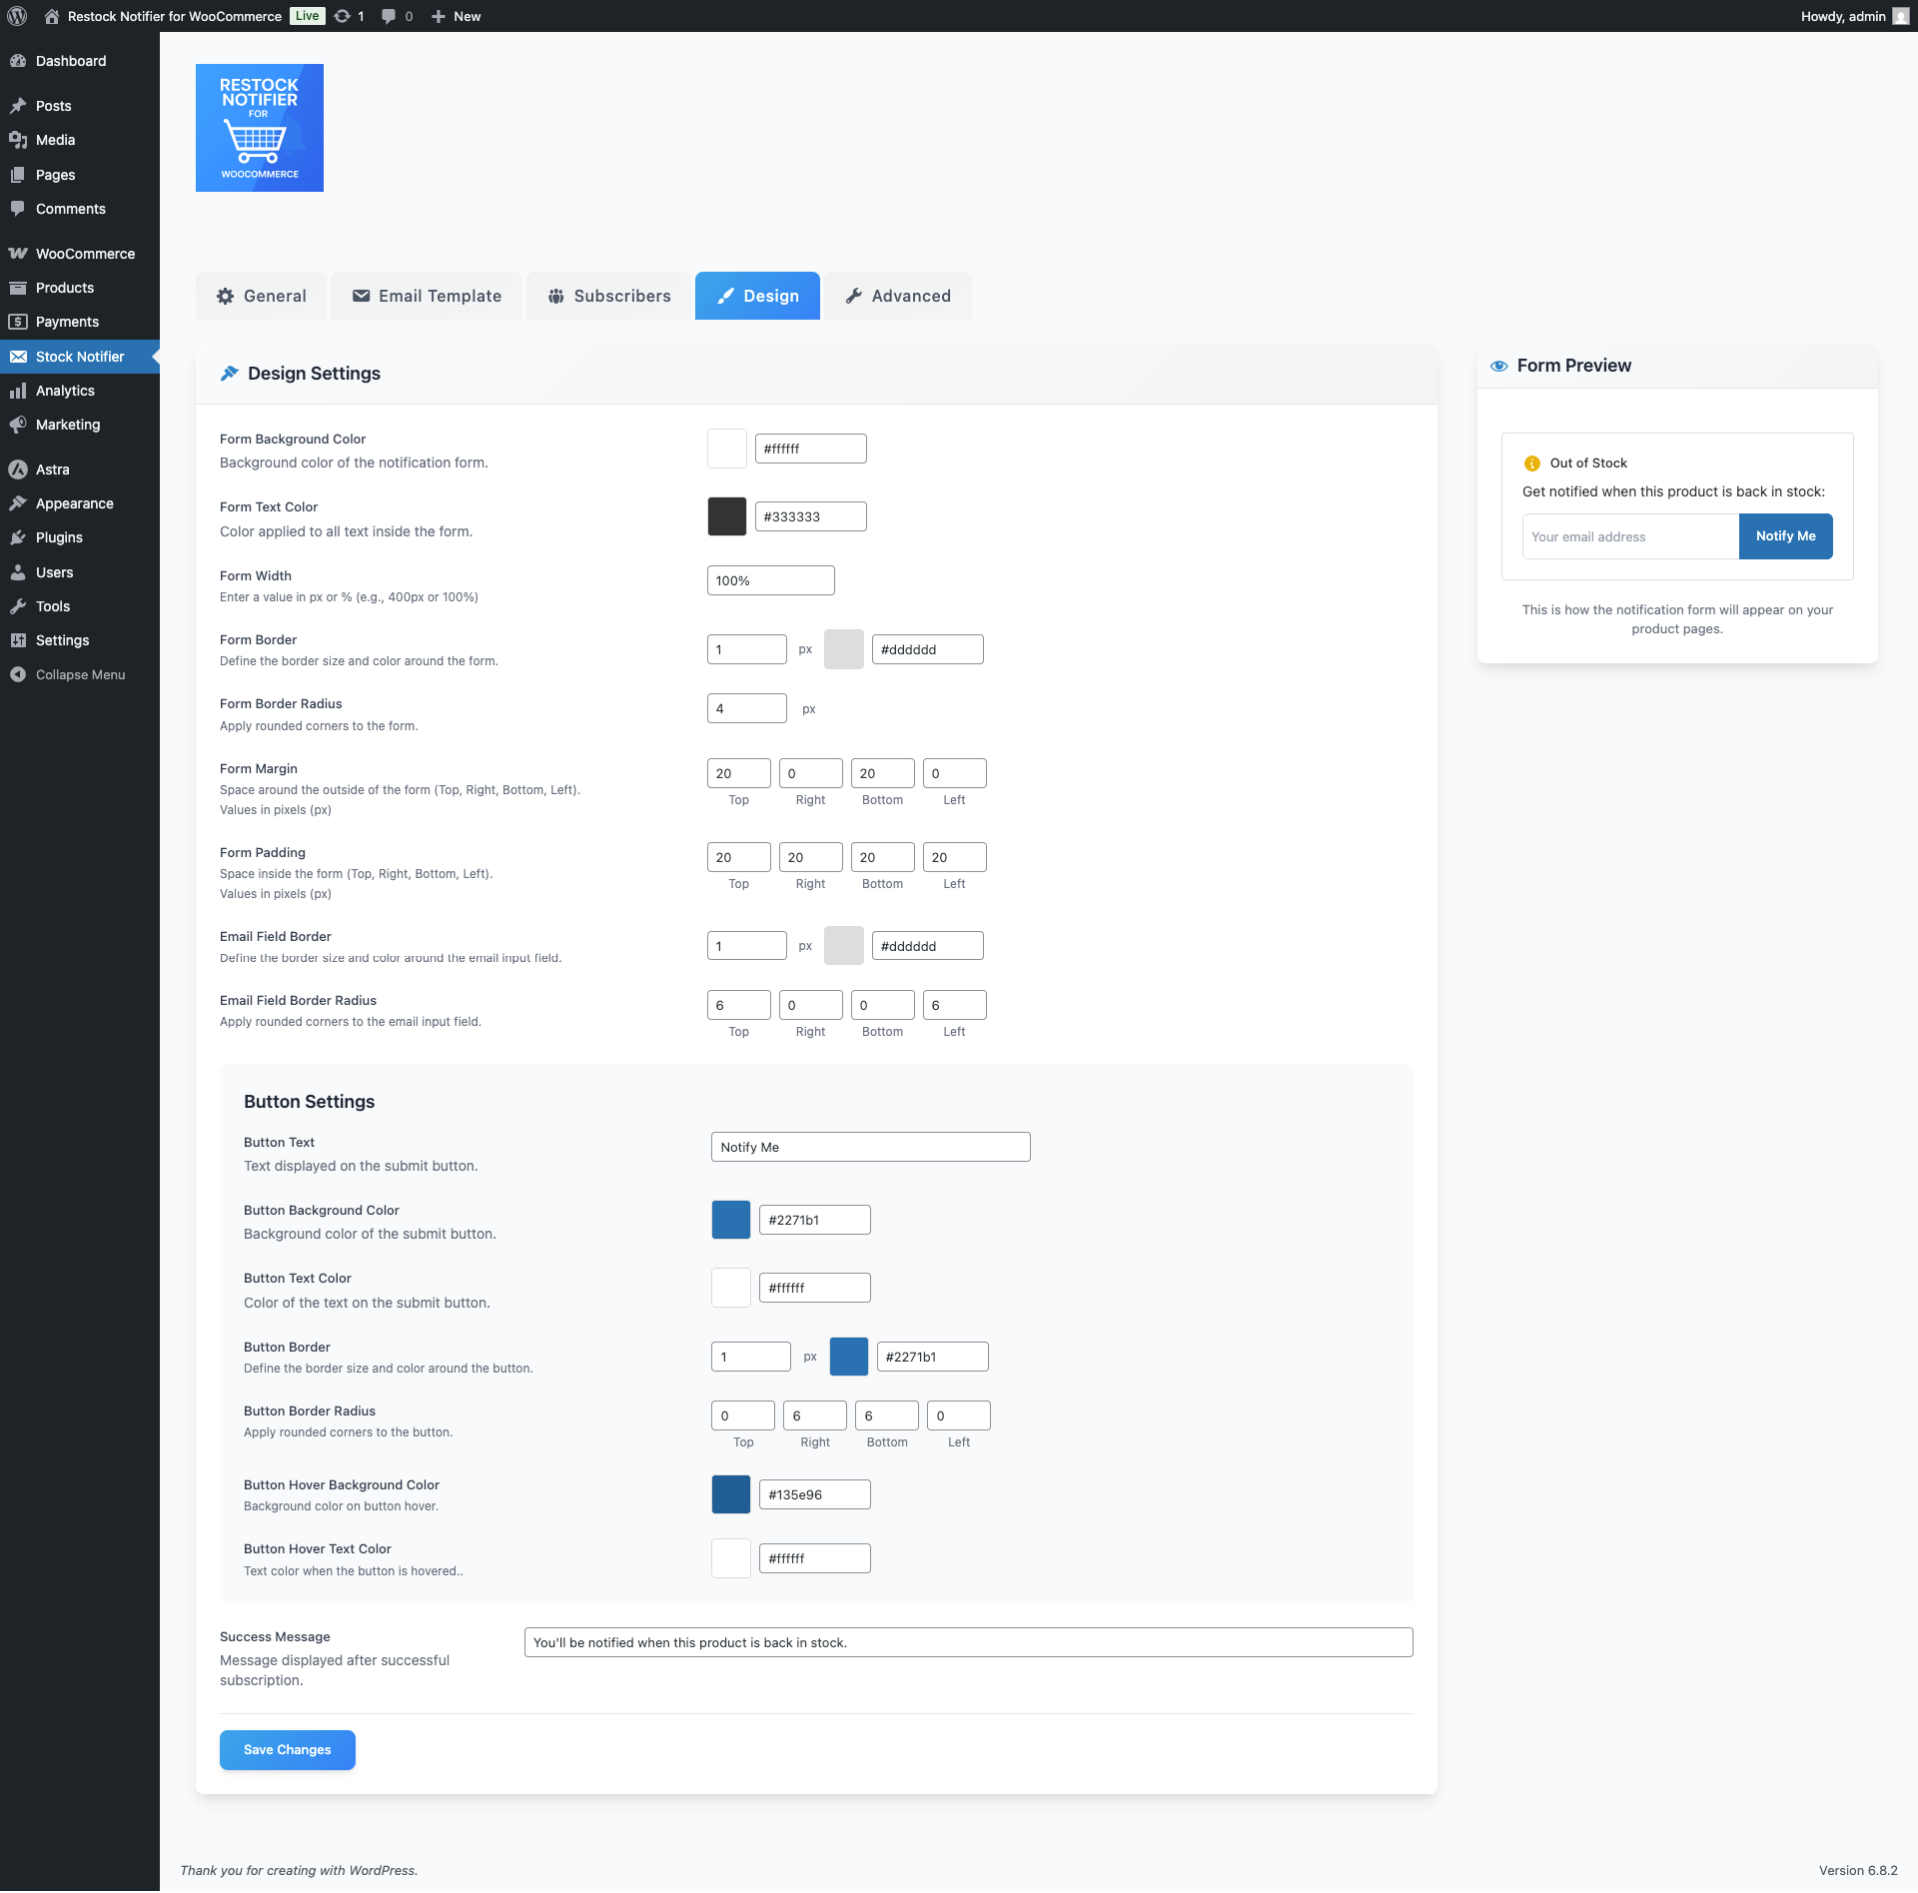Open the Email Template tab
Image resolution: width=1918 pixels, height=1893 pixels.
[426, 296]
